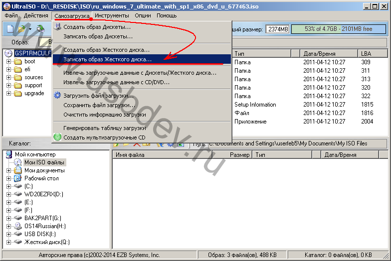Click the UltraISO application icon in title bar
This screenshot has width=391, height=261.
(6, 6)
